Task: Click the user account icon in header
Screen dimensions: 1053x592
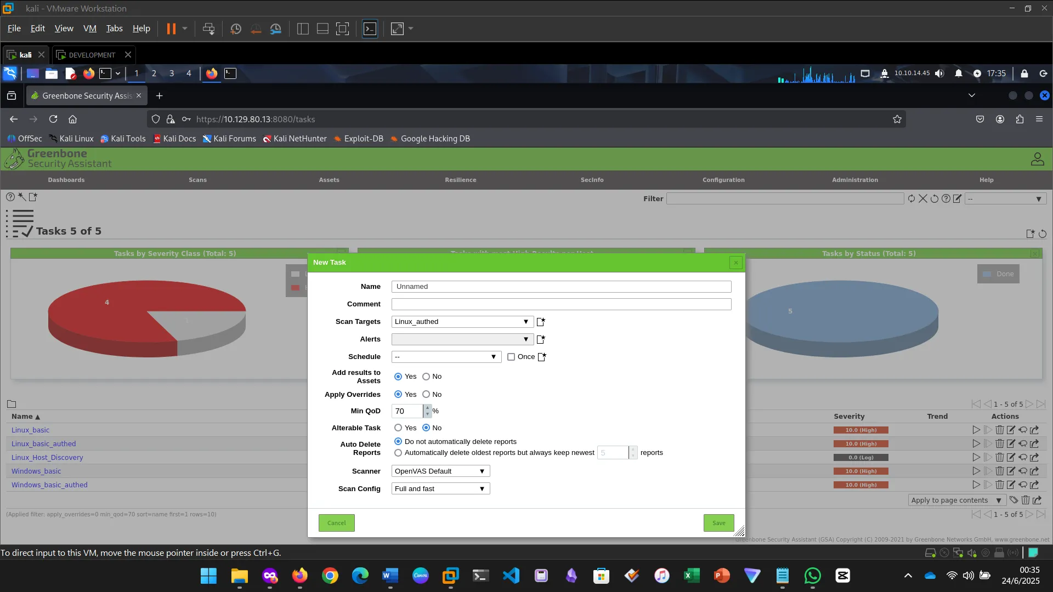Action: tap(1037, 159)
